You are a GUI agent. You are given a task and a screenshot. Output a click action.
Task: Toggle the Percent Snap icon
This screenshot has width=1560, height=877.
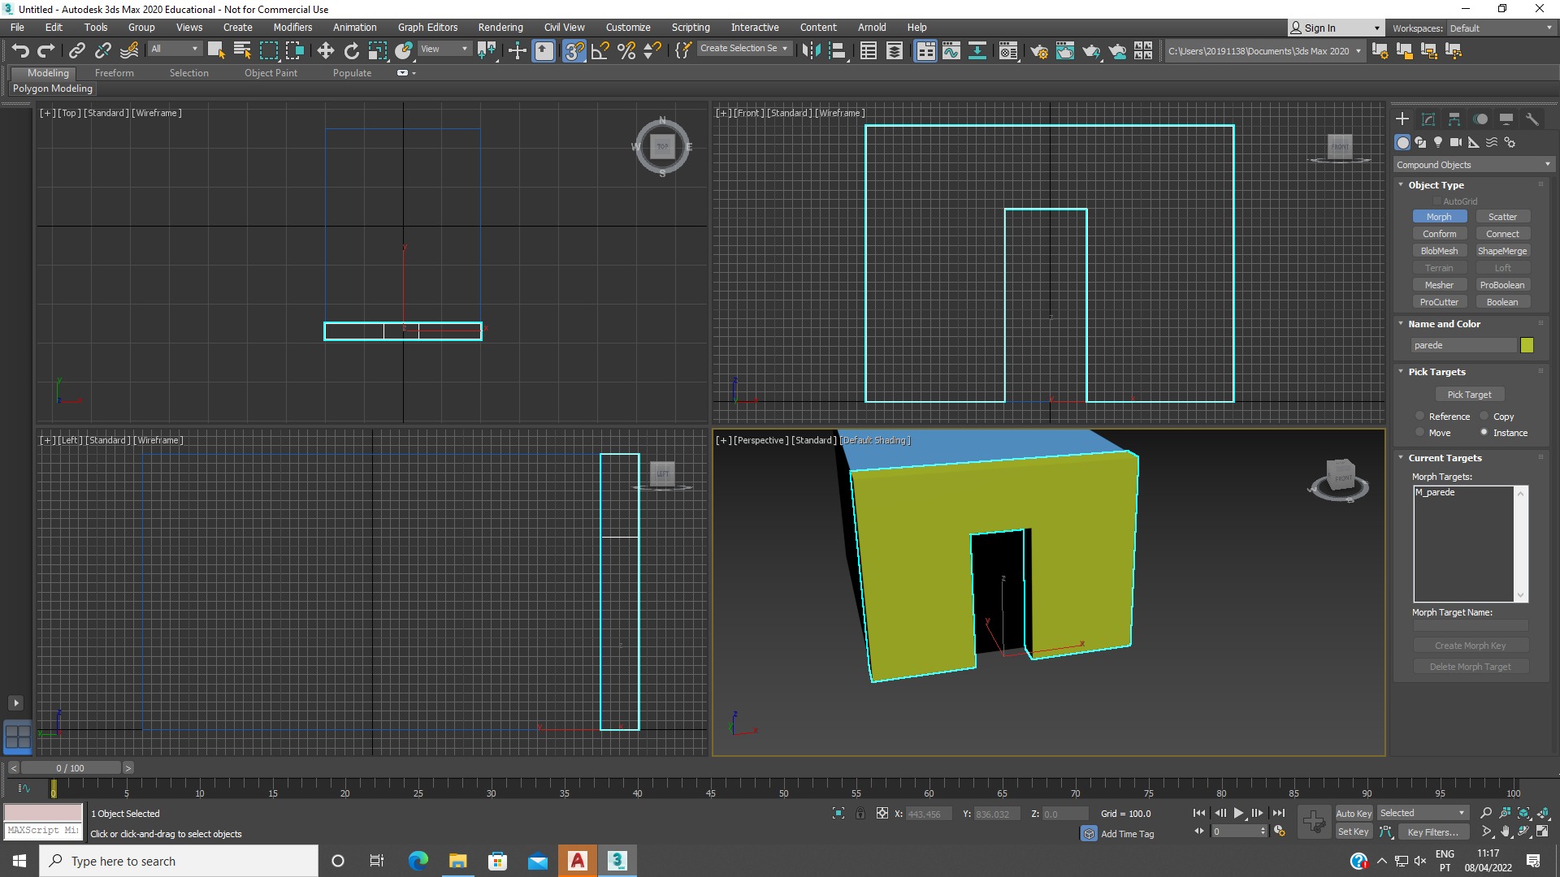pos(626,50)
